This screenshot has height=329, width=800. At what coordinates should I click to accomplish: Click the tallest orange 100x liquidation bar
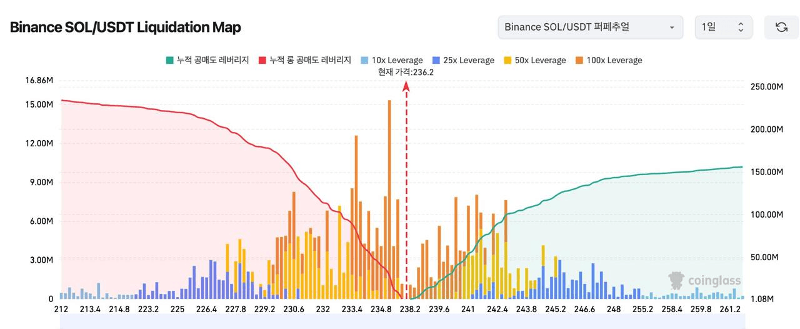click(x=389, y=199)
